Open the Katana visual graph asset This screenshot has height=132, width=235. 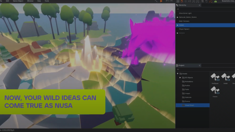tap(215, 92)
